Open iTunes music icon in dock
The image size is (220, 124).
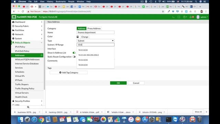[131, 120]
